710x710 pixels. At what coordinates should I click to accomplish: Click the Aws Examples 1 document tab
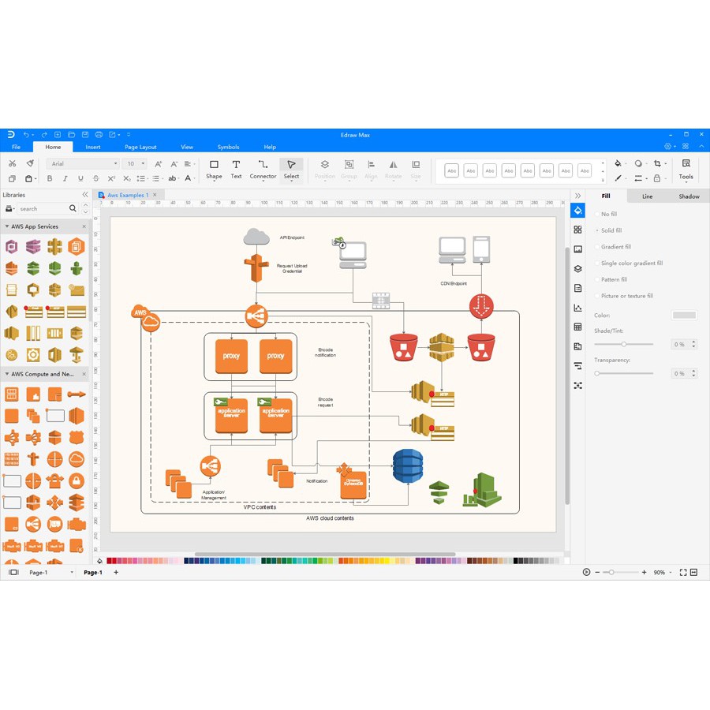click(x=128, y=195)
